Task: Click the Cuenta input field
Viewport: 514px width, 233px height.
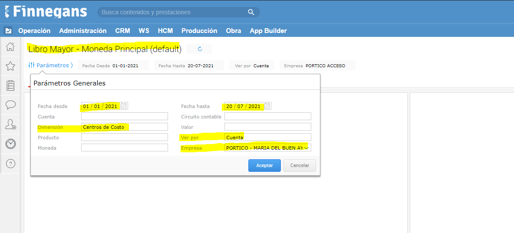Action: coord(124,116)
